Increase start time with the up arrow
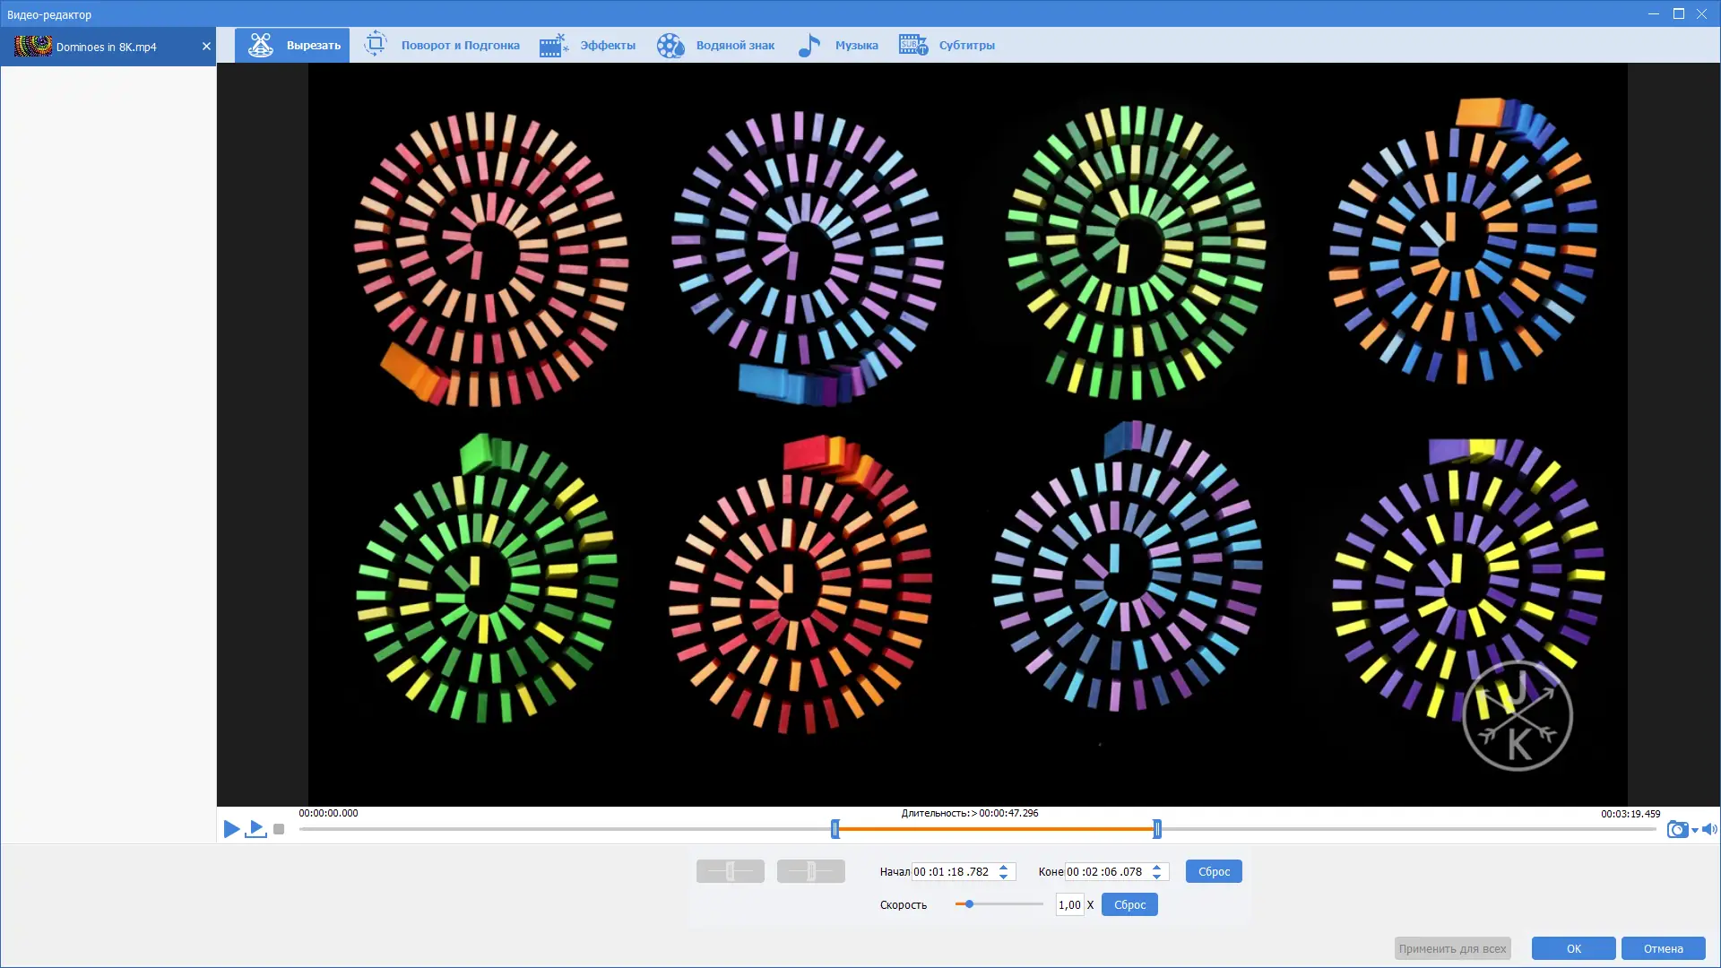This screenshot has height=968, width=1721. coord(1004,867)
